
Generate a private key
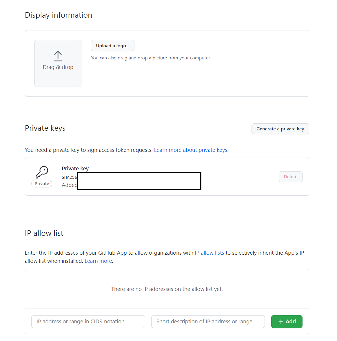[x=280, y=129]
